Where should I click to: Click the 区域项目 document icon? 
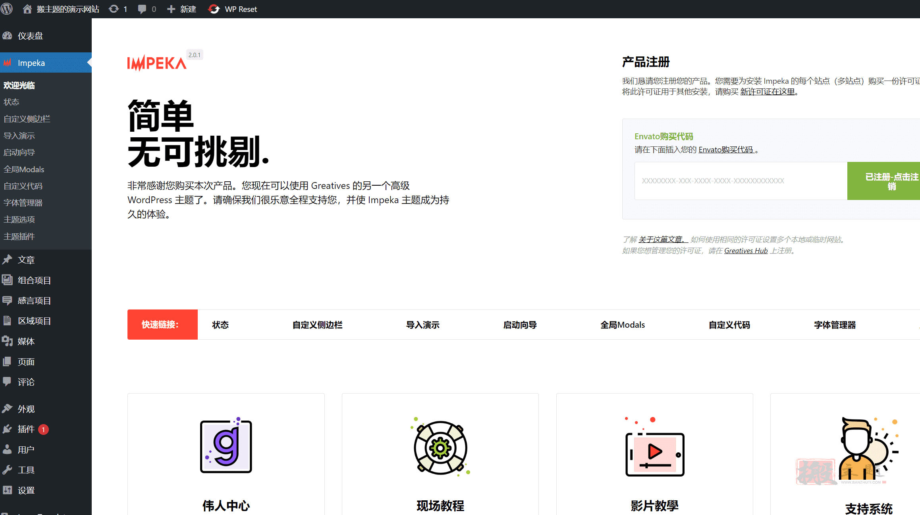(x=7, y=321)
